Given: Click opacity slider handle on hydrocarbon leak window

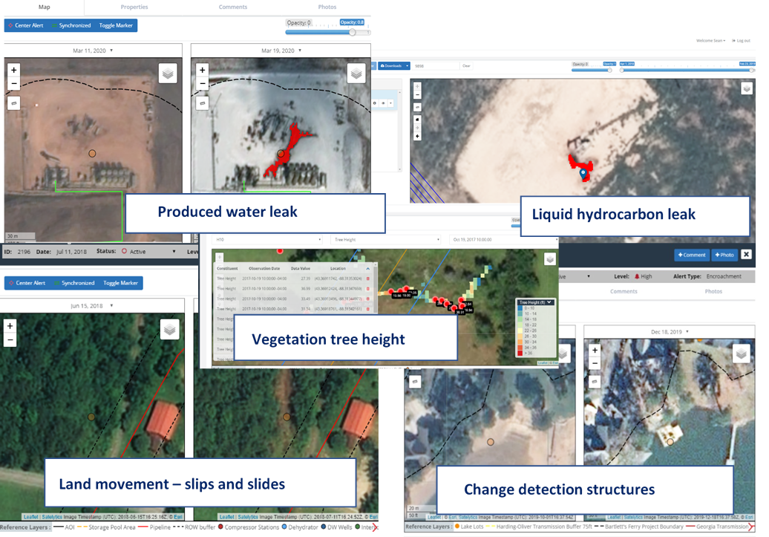Looking at the screenshot, I should [609, 71].
